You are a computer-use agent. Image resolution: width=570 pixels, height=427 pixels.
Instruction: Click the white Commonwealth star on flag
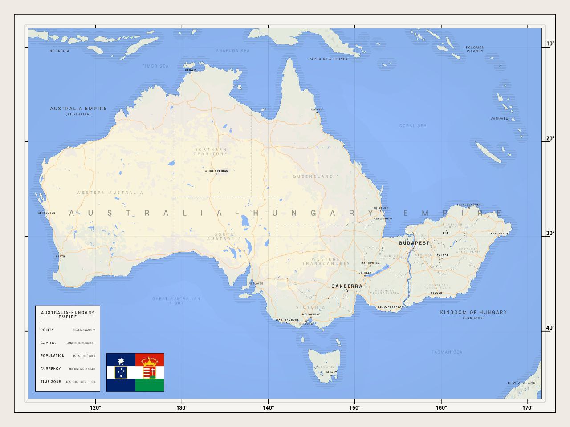[x=121, y=359]
